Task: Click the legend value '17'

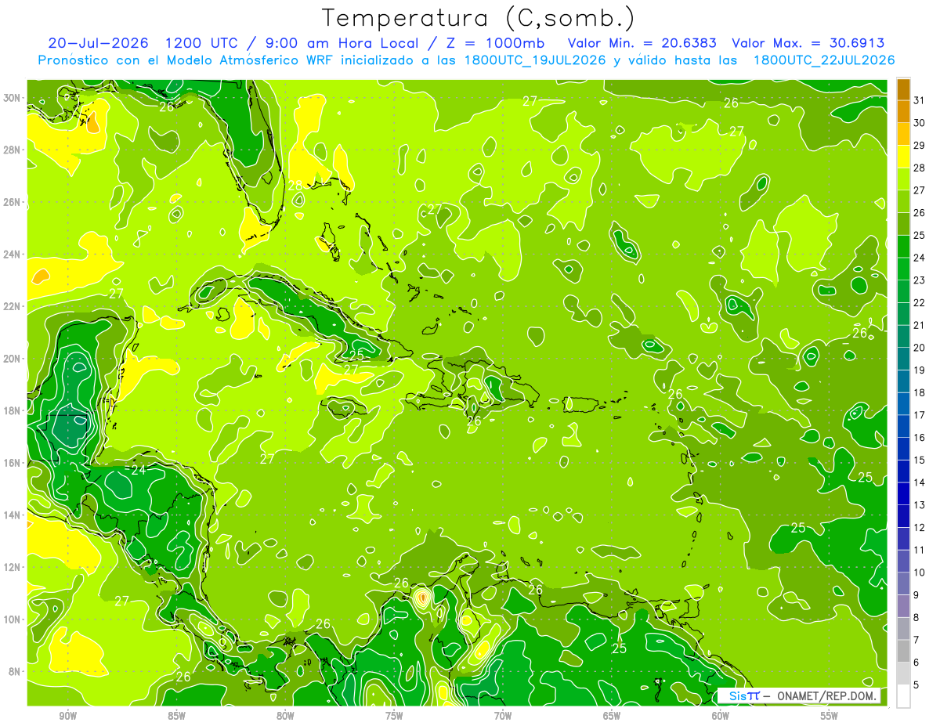Action: tap(920, 415)
